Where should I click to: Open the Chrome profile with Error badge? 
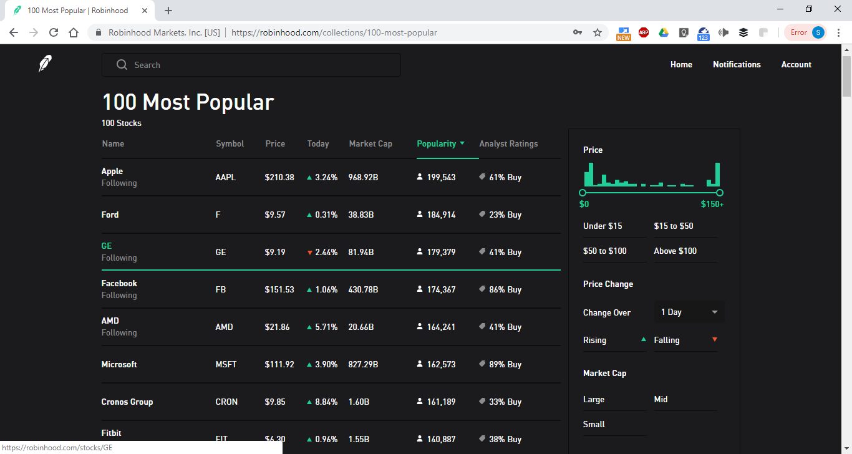805,32
